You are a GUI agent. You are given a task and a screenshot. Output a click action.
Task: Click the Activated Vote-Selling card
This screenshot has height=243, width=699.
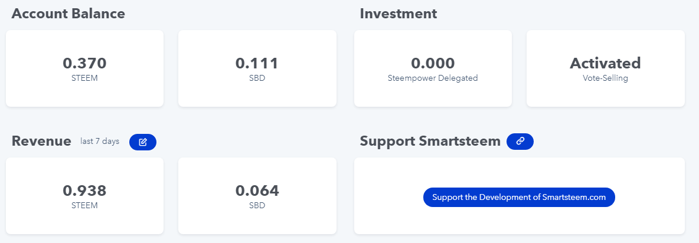605,68
